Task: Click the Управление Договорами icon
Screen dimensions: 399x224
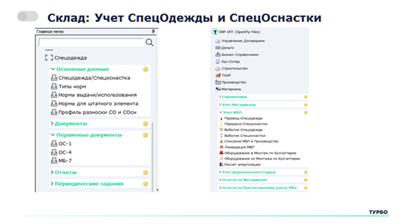Action: tap(218, 41)
